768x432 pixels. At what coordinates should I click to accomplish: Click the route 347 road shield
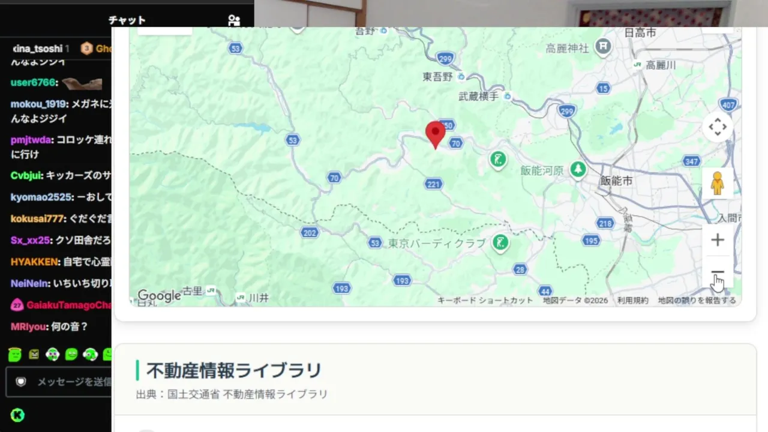(692, 161)
